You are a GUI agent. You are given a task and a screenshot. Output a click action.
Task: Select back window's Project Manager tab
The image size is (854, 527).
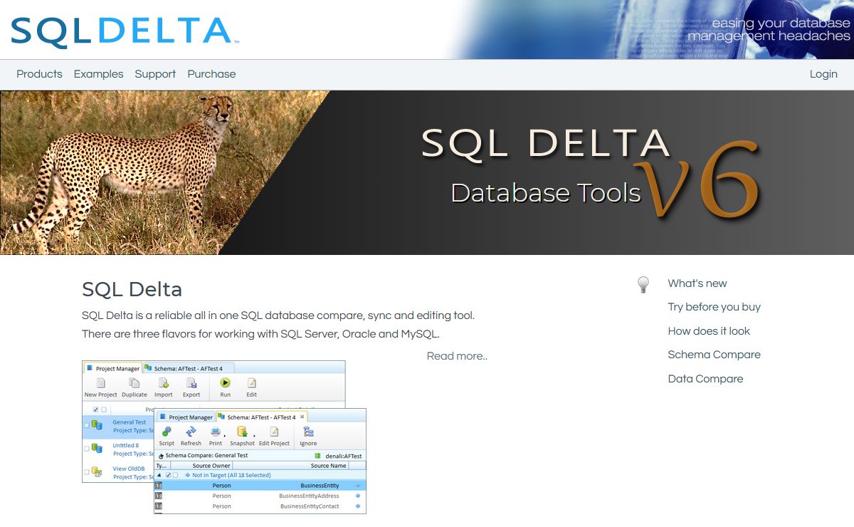point(114,368)
